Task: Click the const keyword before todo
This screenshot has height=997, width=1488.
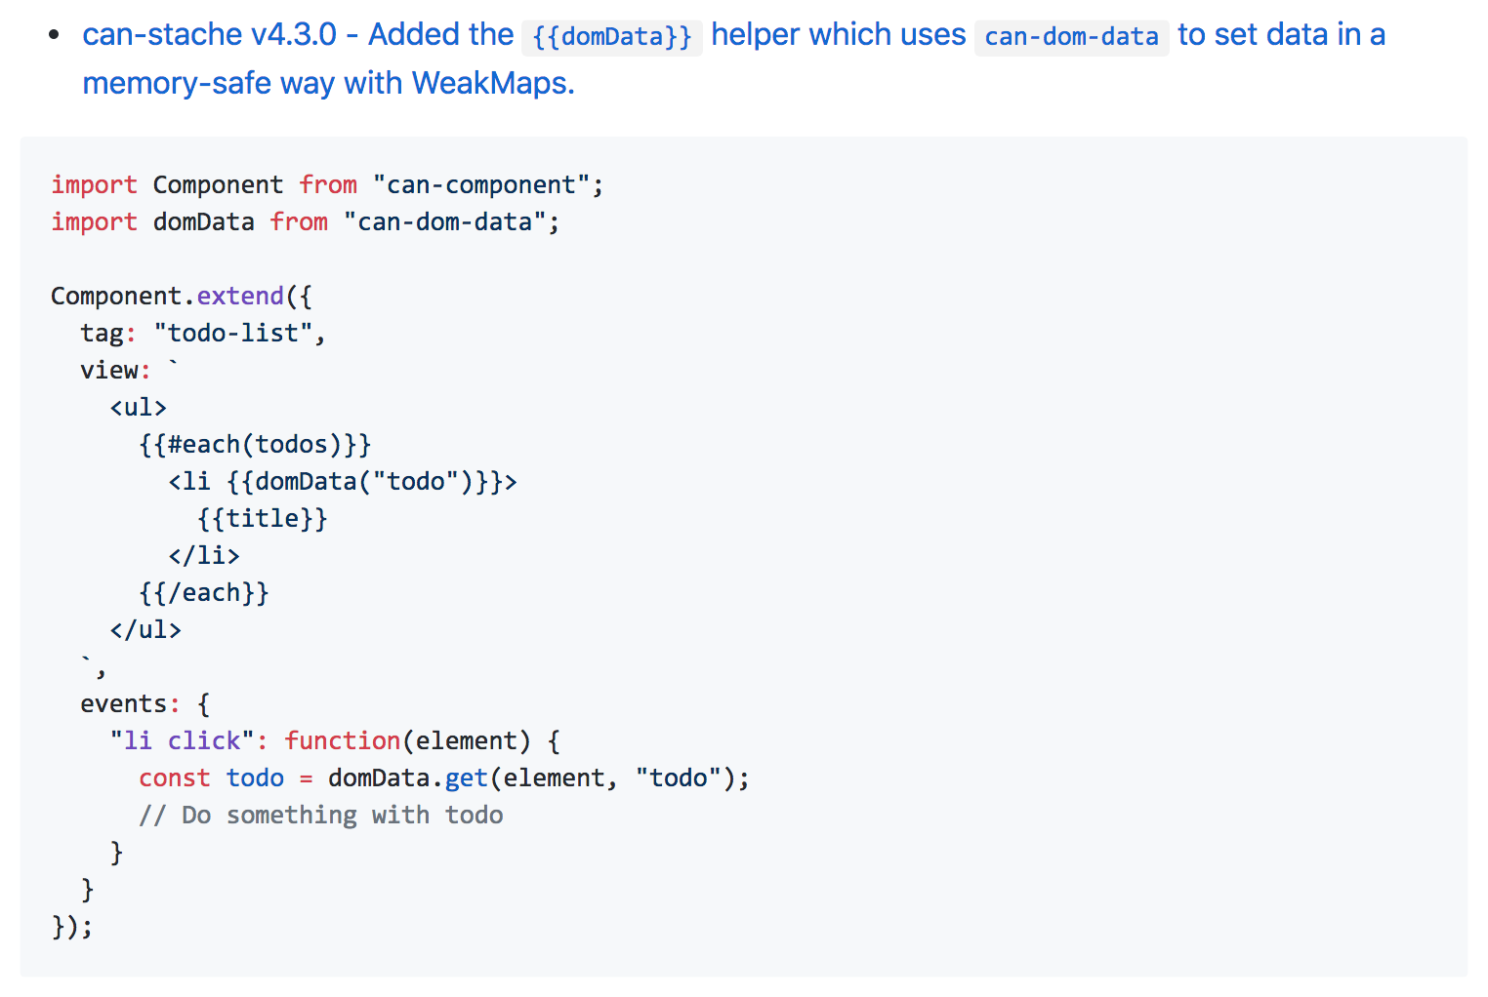Action: click(x=175, y=778)
